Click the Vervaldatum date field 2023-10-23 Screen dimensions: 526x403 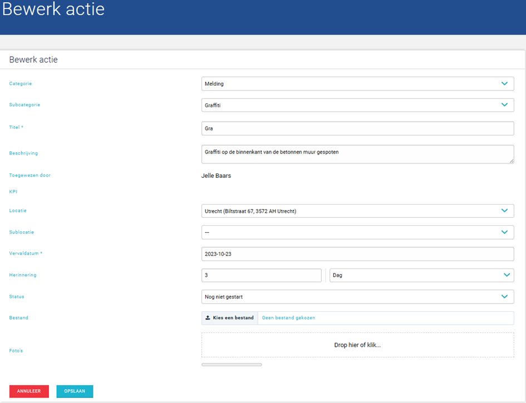[357, 254]
